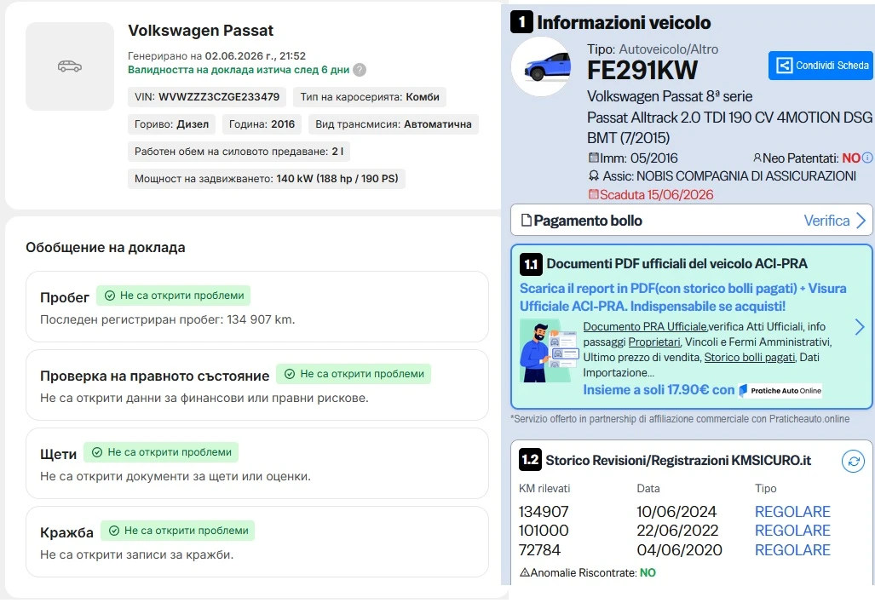Click the 134907 km reading

544,512
